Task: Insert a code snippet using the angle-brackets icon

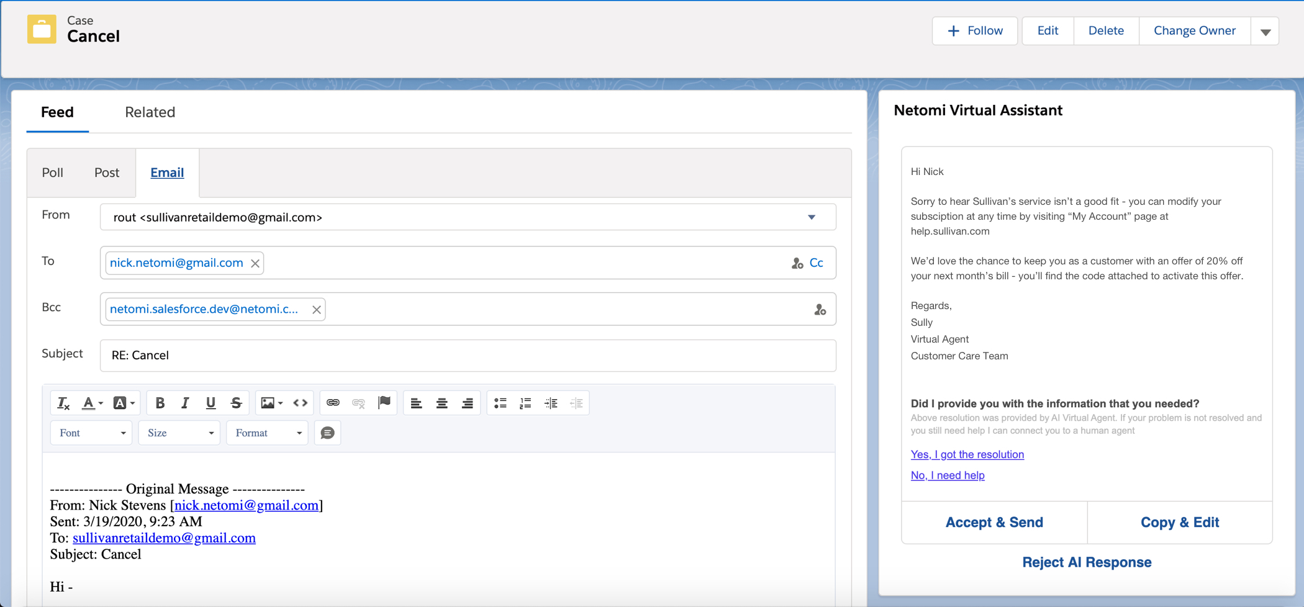Action: (301, 403)
